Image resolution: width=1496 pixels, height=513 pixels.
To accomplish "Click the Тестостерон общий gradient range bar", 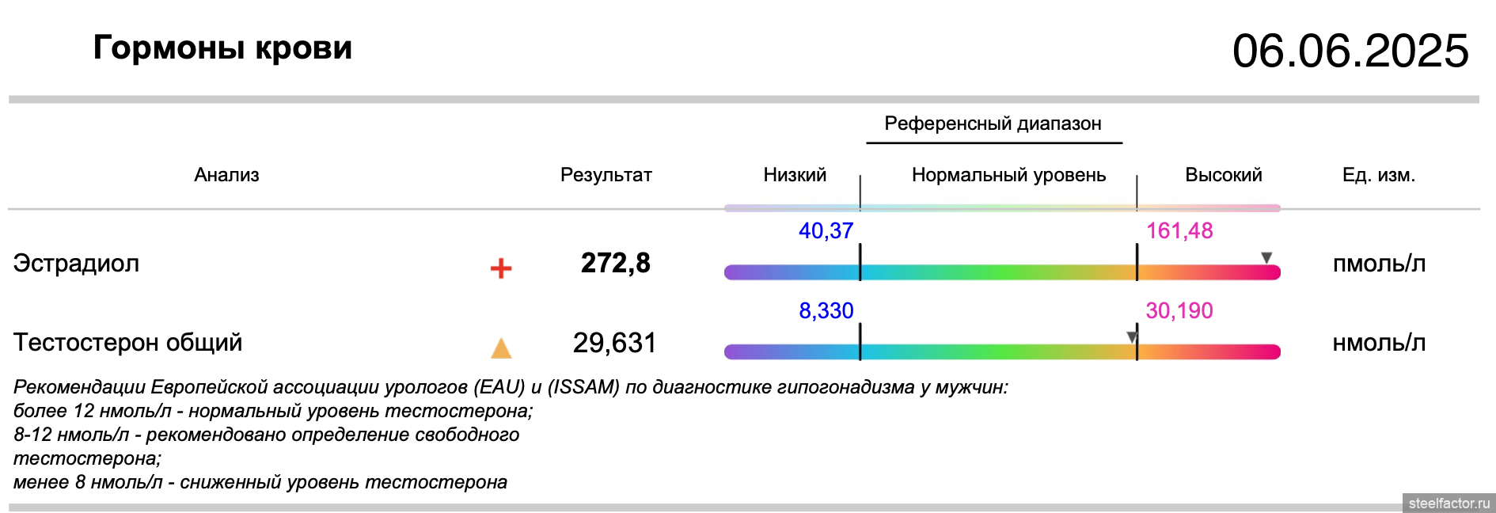I will pyautogui.click(x=1001, y=352).
